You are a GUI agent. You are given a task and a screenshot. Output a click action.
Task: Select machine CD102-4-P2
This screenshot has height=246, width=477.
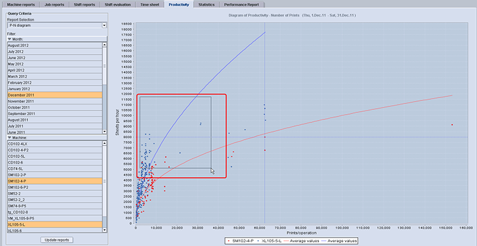point(55,150)
